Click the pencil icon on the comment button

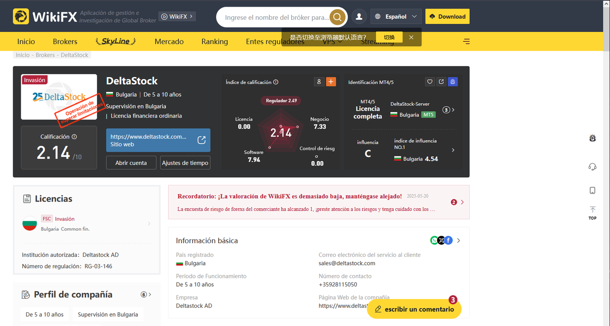378,309
